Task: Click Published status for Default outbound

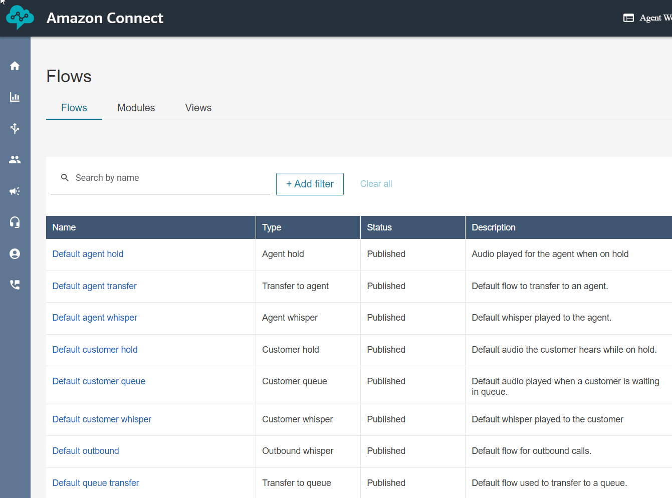Action: pyautogui.click(x=386, y=451)
